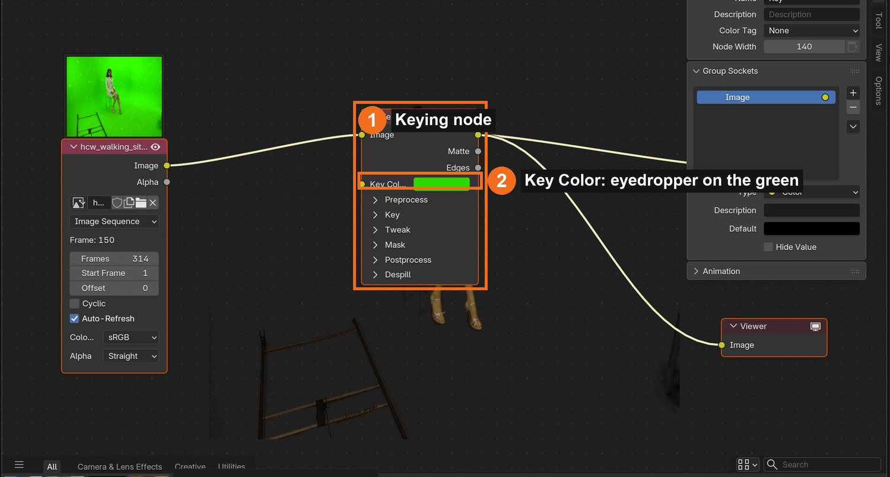Click the Animation panel drag handle
The height and width of the screenshot is (477, 890).
point(855,271)
